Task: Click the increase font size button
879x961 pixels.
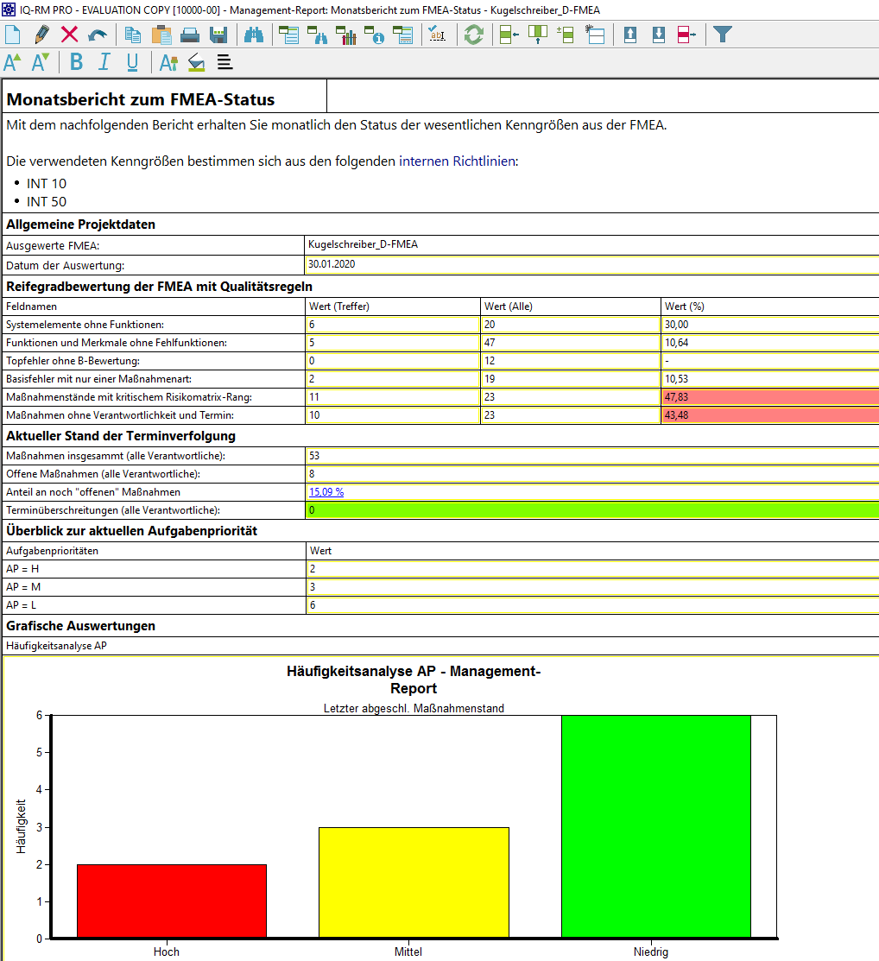Action: tap(12, 62)
